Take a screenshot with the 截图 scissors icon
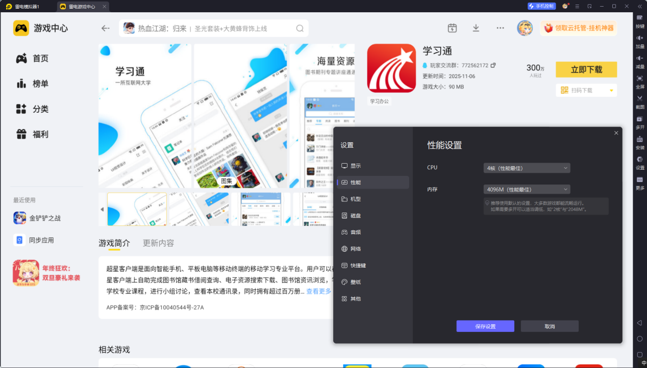This screenshot has width=647, height=368. (639, 98)
